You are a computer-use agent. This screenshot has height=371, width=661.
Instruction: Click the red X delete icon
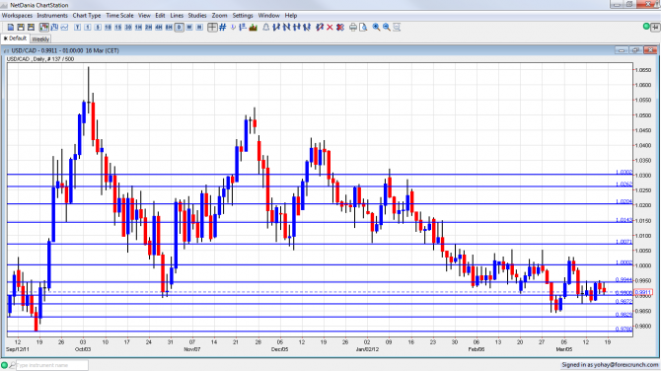[330, 28]
